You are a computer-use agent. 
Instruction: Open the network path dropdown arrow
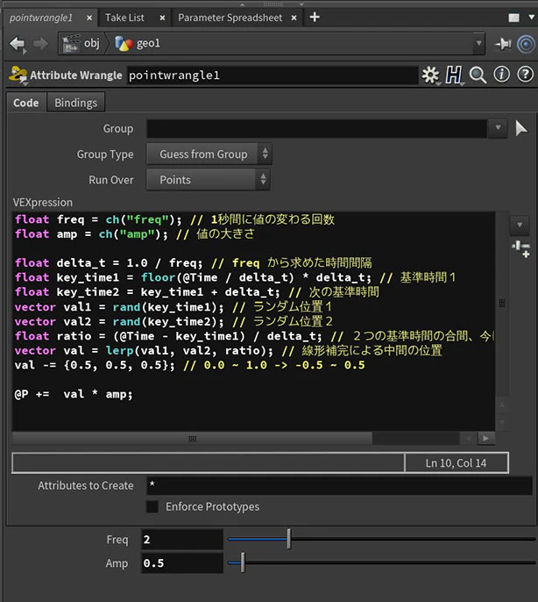tap(478, 43)
